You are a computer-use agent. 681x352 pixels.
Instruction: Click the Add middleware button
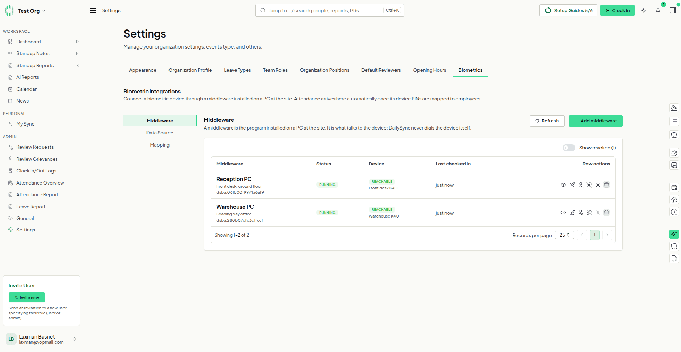[x=596, y=121]
